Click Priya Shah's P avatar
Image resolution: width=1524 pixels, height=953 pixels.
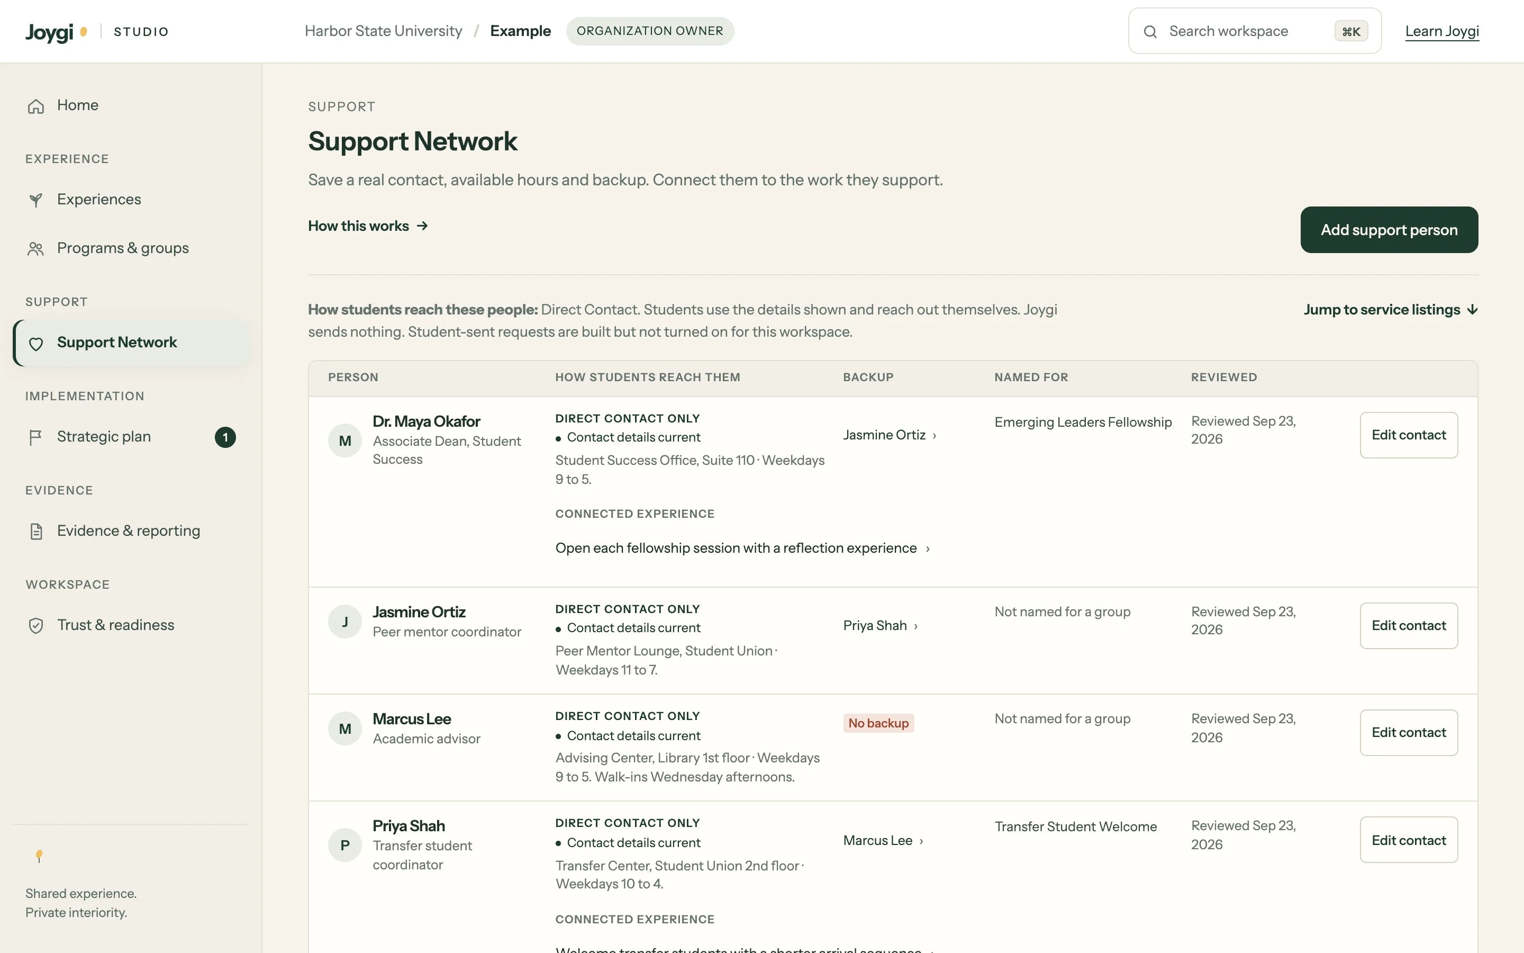345,845
